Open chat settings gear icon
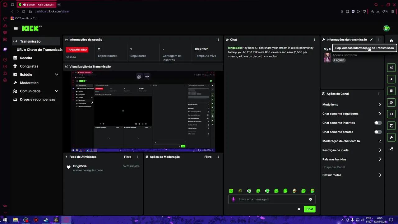 click(x=299, y=209)
